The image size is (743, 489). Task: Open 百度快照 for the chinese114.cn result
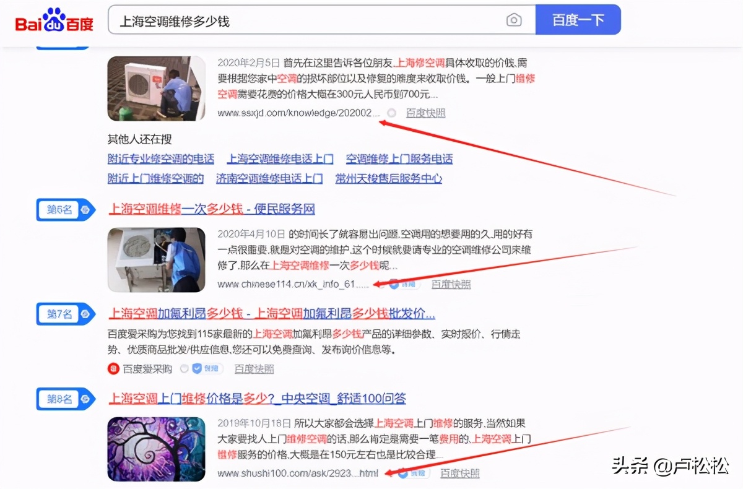(x=451, y=284)
